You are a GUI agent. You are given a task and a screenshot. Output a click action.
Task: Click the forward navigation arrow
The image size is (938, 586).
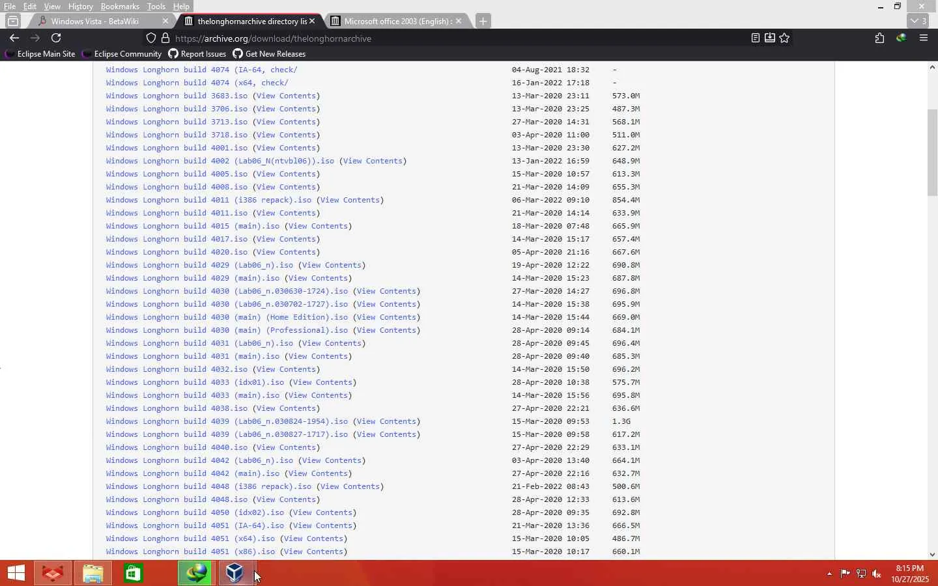tap(35, 38)
